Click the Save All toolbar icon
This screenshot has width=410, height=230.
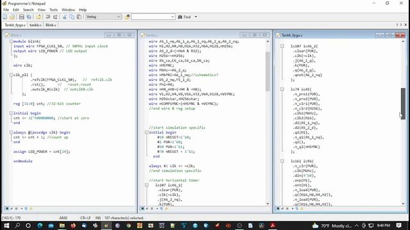29,17
